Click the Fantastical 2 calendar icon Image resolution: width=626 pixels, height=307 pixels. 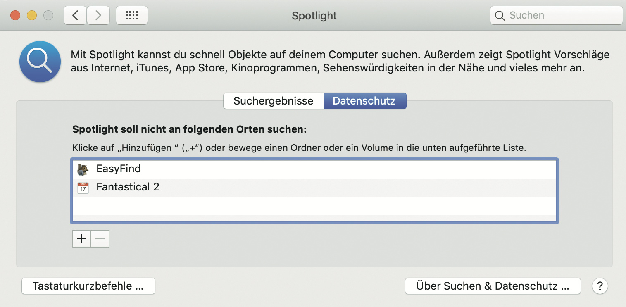click(x=83, y=188)
